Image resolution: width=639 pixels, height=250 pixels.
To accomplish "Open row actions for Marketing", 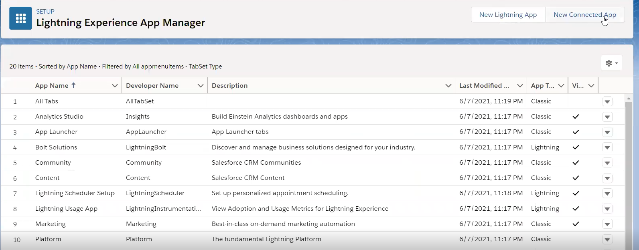I will click(607, 224).
